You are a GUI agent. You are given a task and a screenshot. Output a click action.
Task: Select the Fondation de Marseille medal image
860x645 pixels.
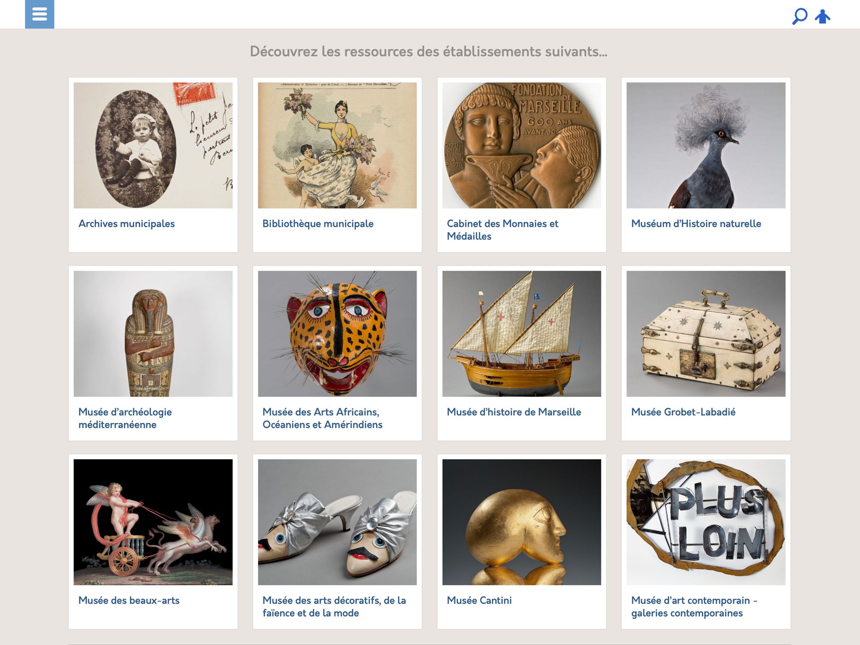pyautogui.click(x=522, y=145)
